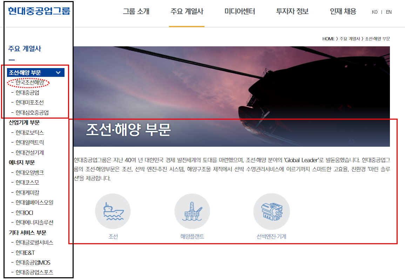
Task: Click the 선박엔진·기계 text label
Action: coord(271,237)
